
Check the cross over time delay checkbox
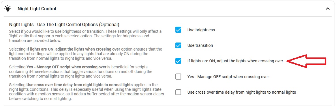pos(178,92)
